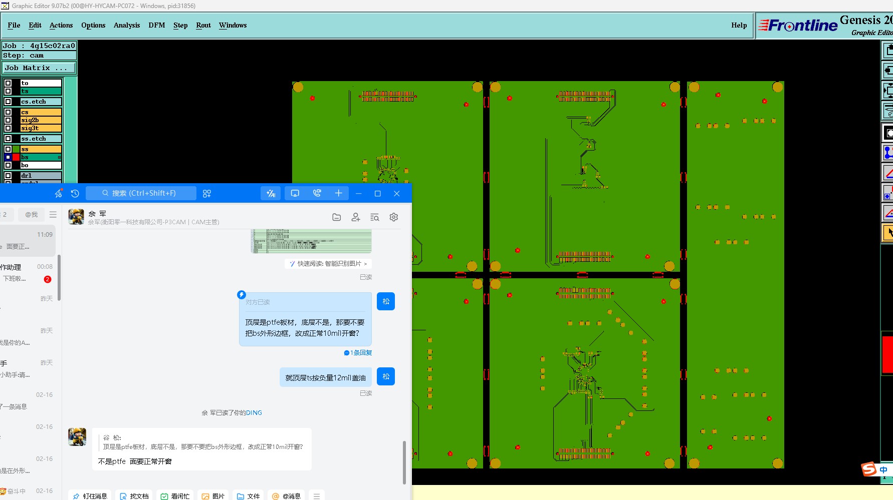Click the 钉住消息 button
This screenshot has height=500, width=893.
(x=90, y=496)
